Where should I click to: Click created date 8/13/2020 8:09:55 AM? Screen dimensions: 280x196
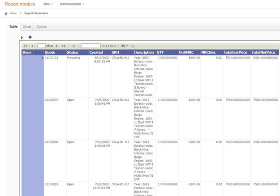[102, 60]
